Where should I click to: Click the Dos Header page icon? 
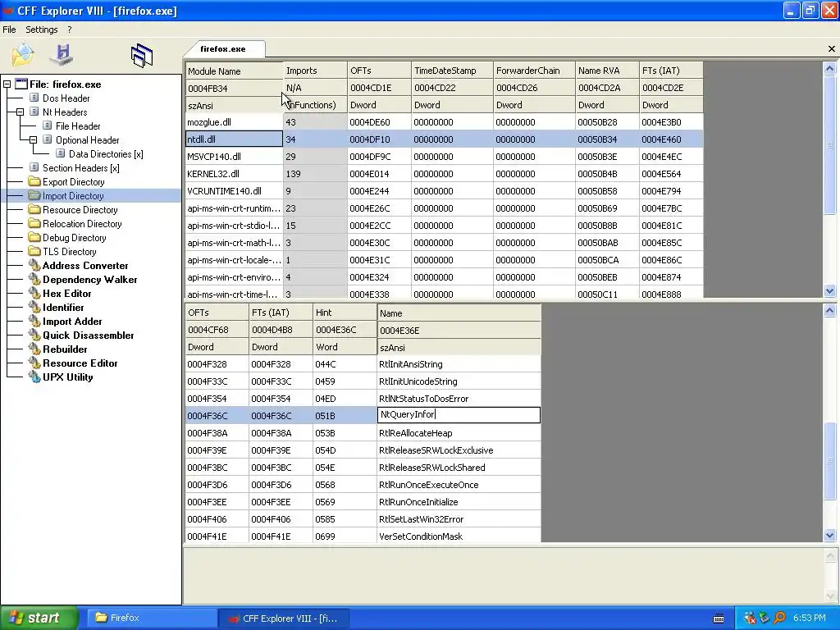34,98
